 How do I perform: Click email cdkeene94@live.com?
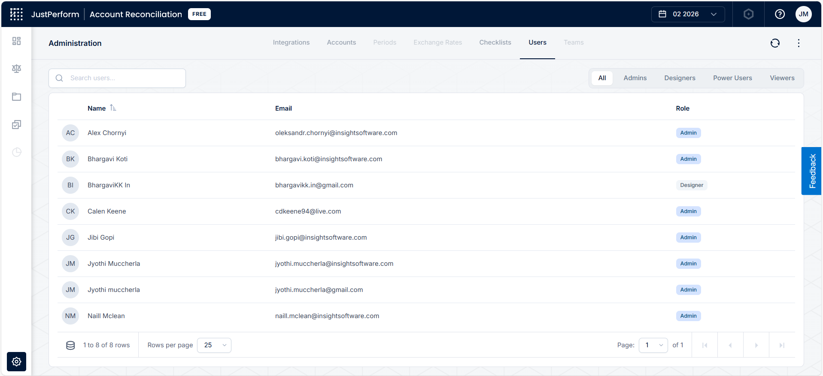(x=308, y=211)
